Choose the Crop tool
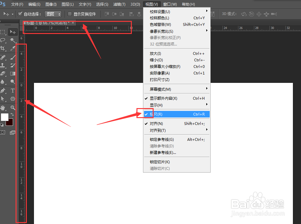The width and height of the screenshot is (301, 224). [3, 49]
